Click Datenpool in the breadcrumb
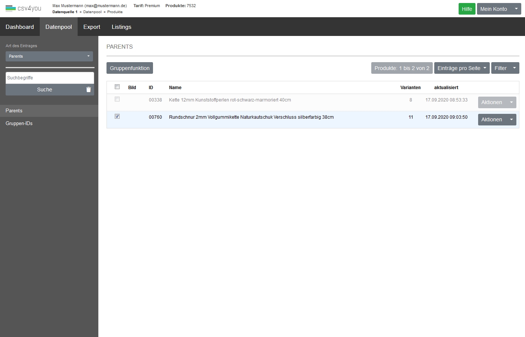This screenshot has width=525, height=337. tap(92, 12)
